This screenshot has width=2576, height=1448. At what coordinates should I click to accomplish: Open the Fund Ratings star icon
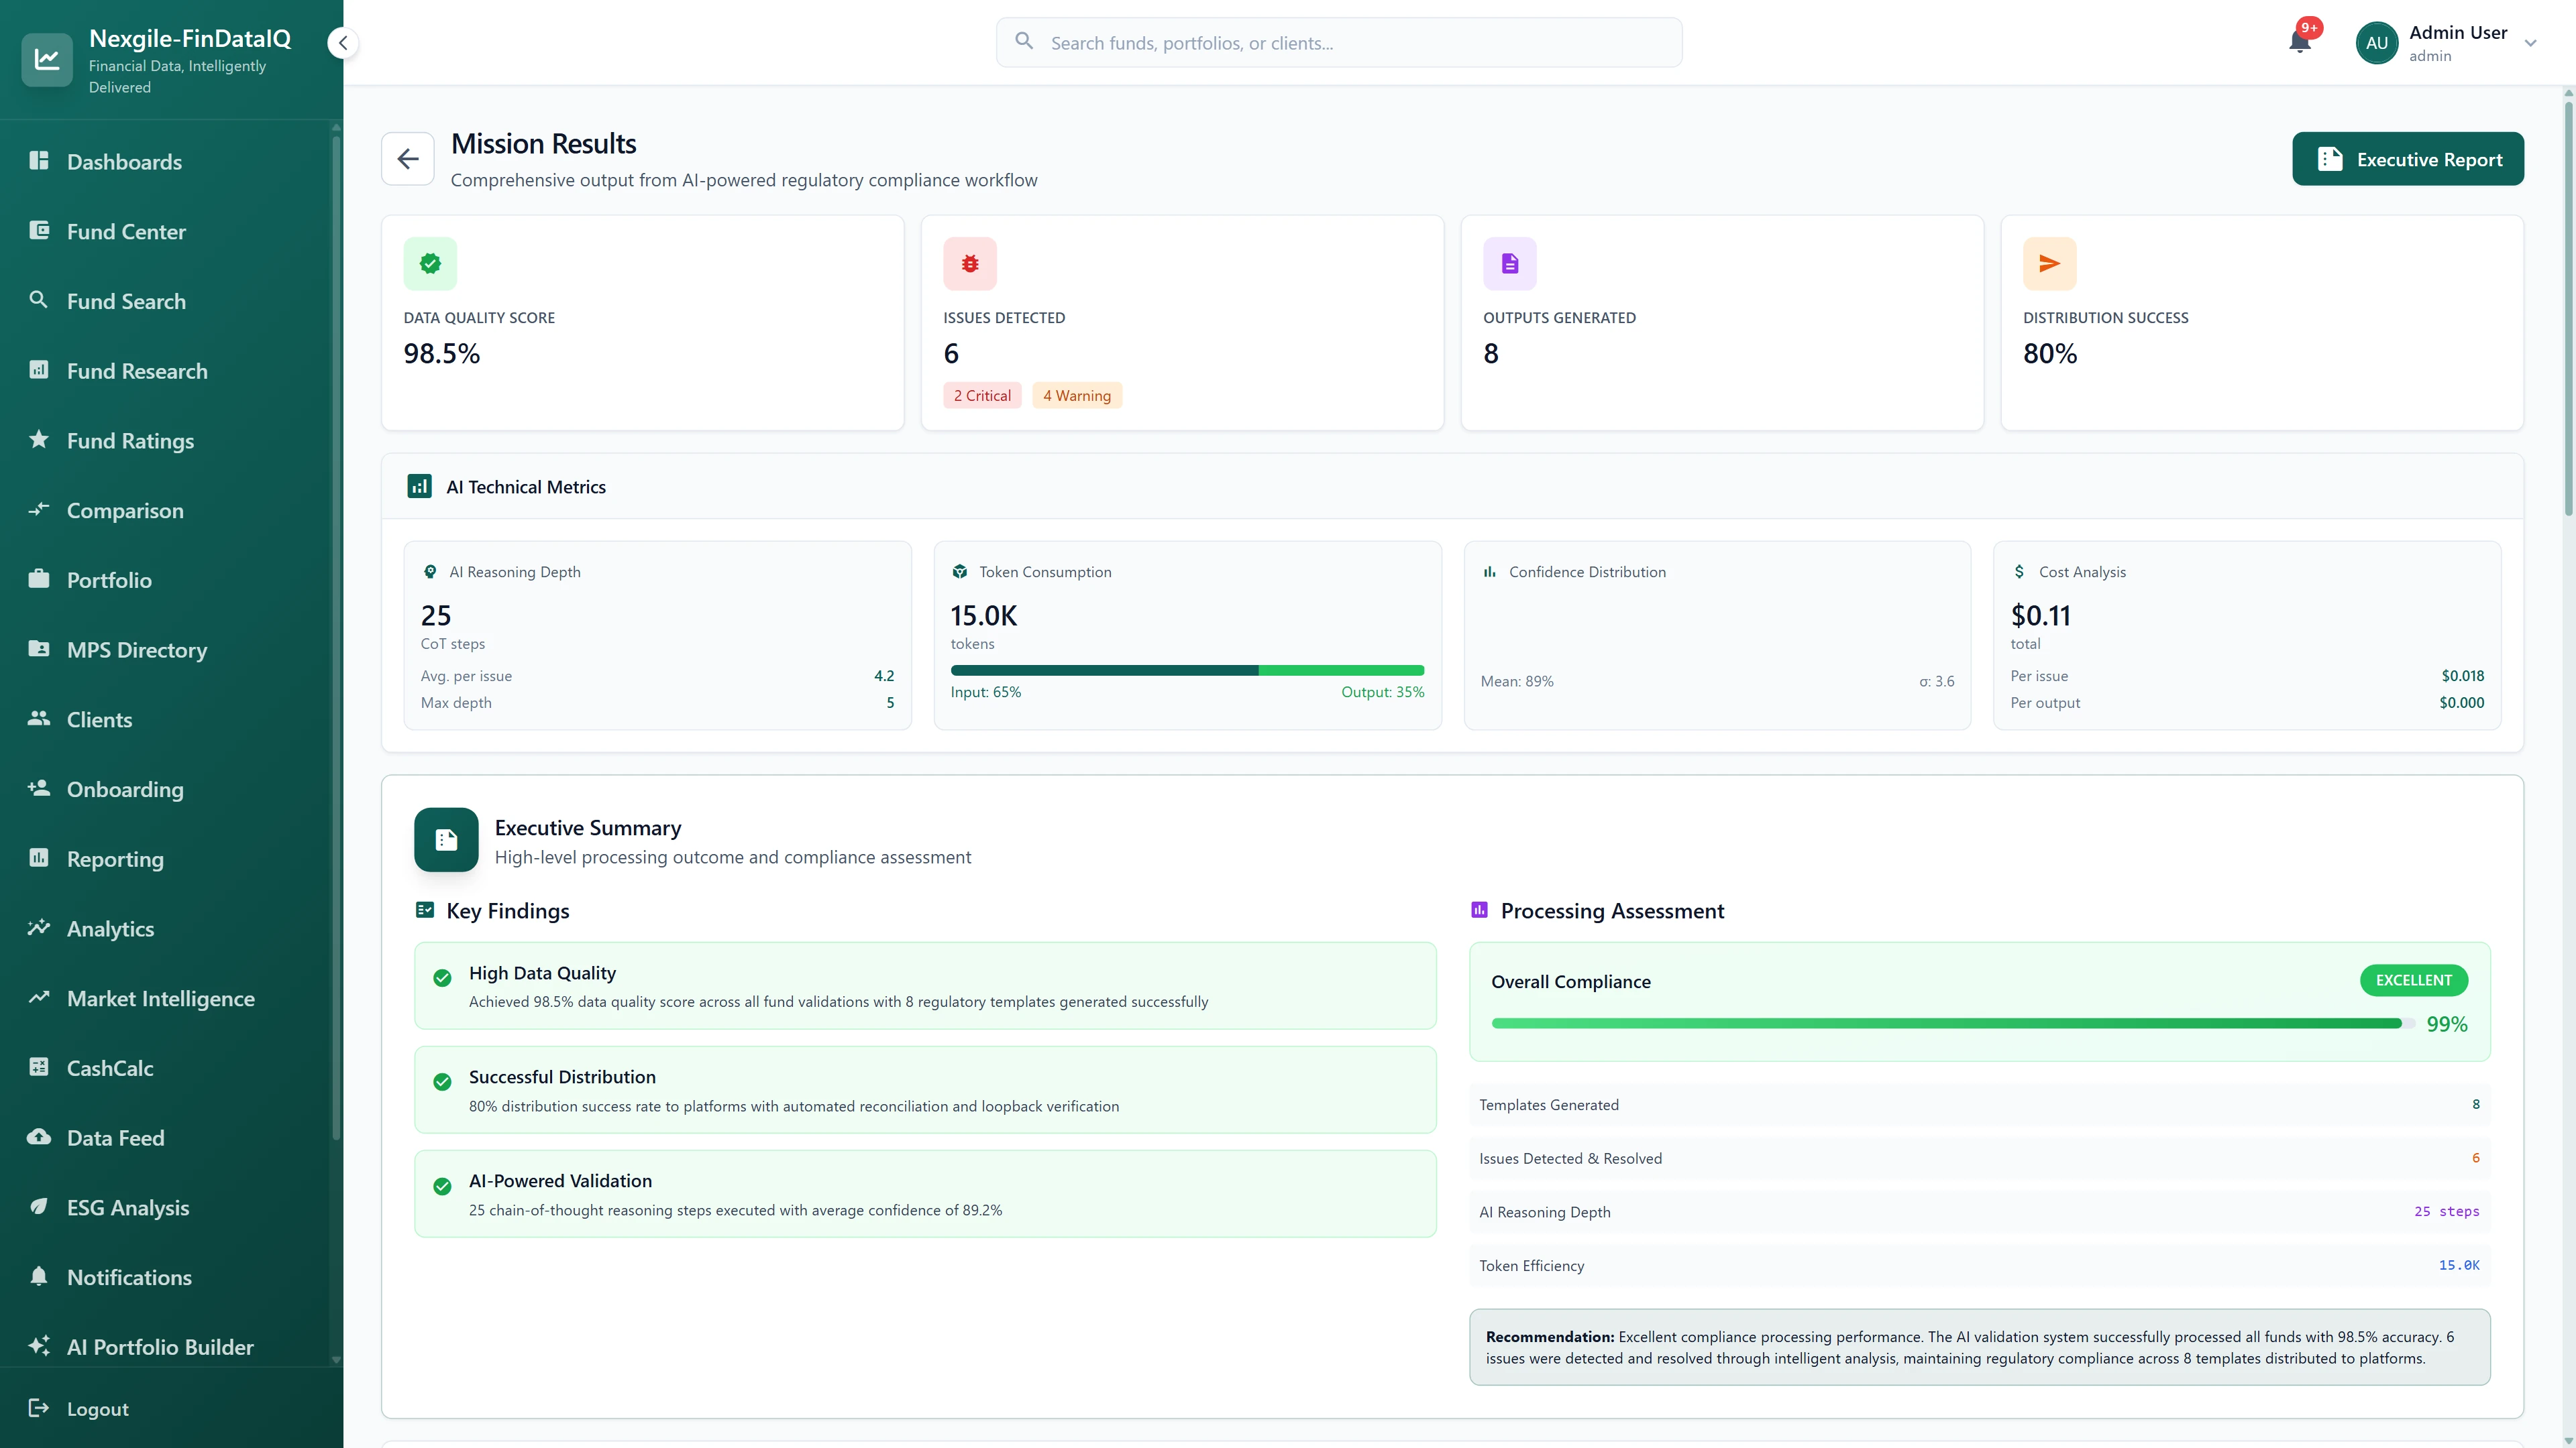pyautogui.click(x=39, y=440)
